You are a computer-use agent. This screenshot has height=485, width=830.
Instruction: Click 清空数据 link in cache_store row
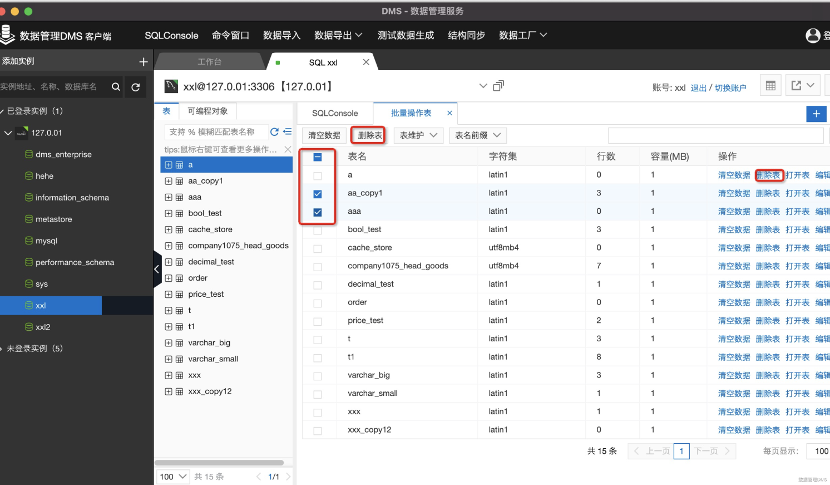tap(734, 248)
